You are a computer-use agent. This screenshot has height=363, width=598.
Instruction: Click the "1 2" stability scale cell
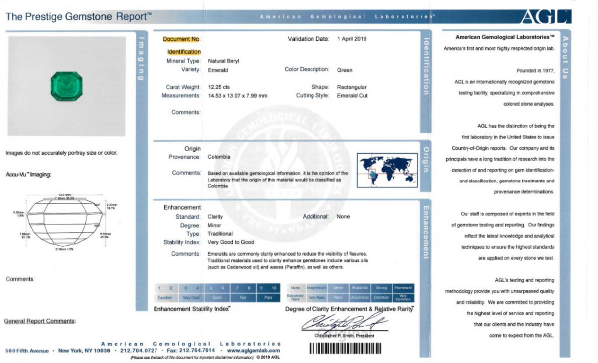166,288
